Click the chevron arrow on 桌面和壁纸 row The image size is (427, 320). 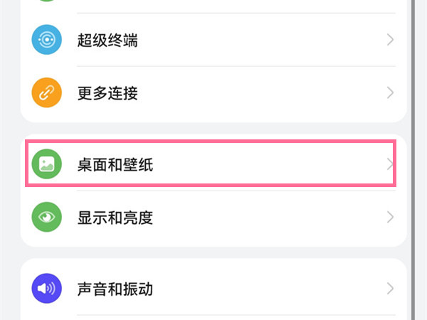pyautogui.click(x=389, y=165)
